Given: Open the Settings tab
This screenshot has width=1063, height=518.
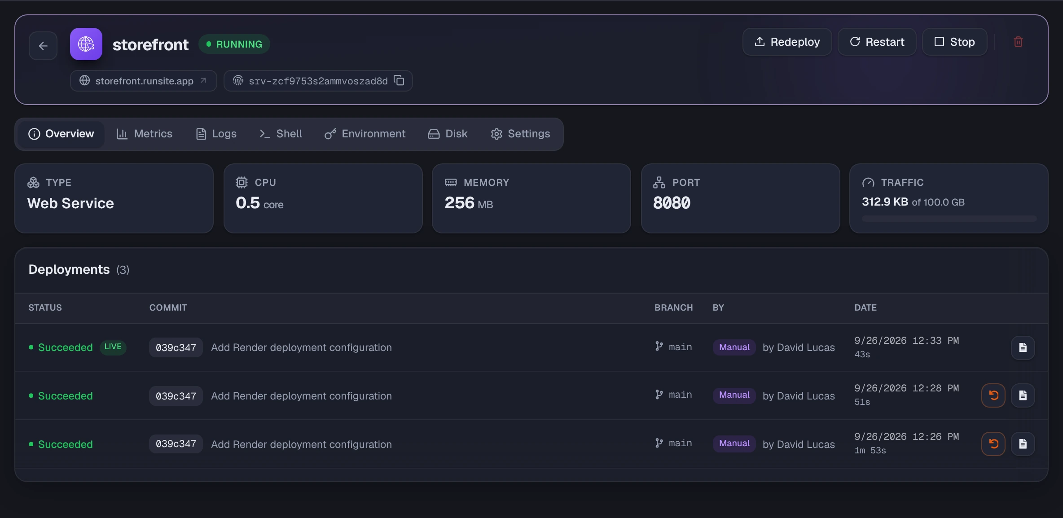Looking at the screenshot, I should [x=521, y=134].
